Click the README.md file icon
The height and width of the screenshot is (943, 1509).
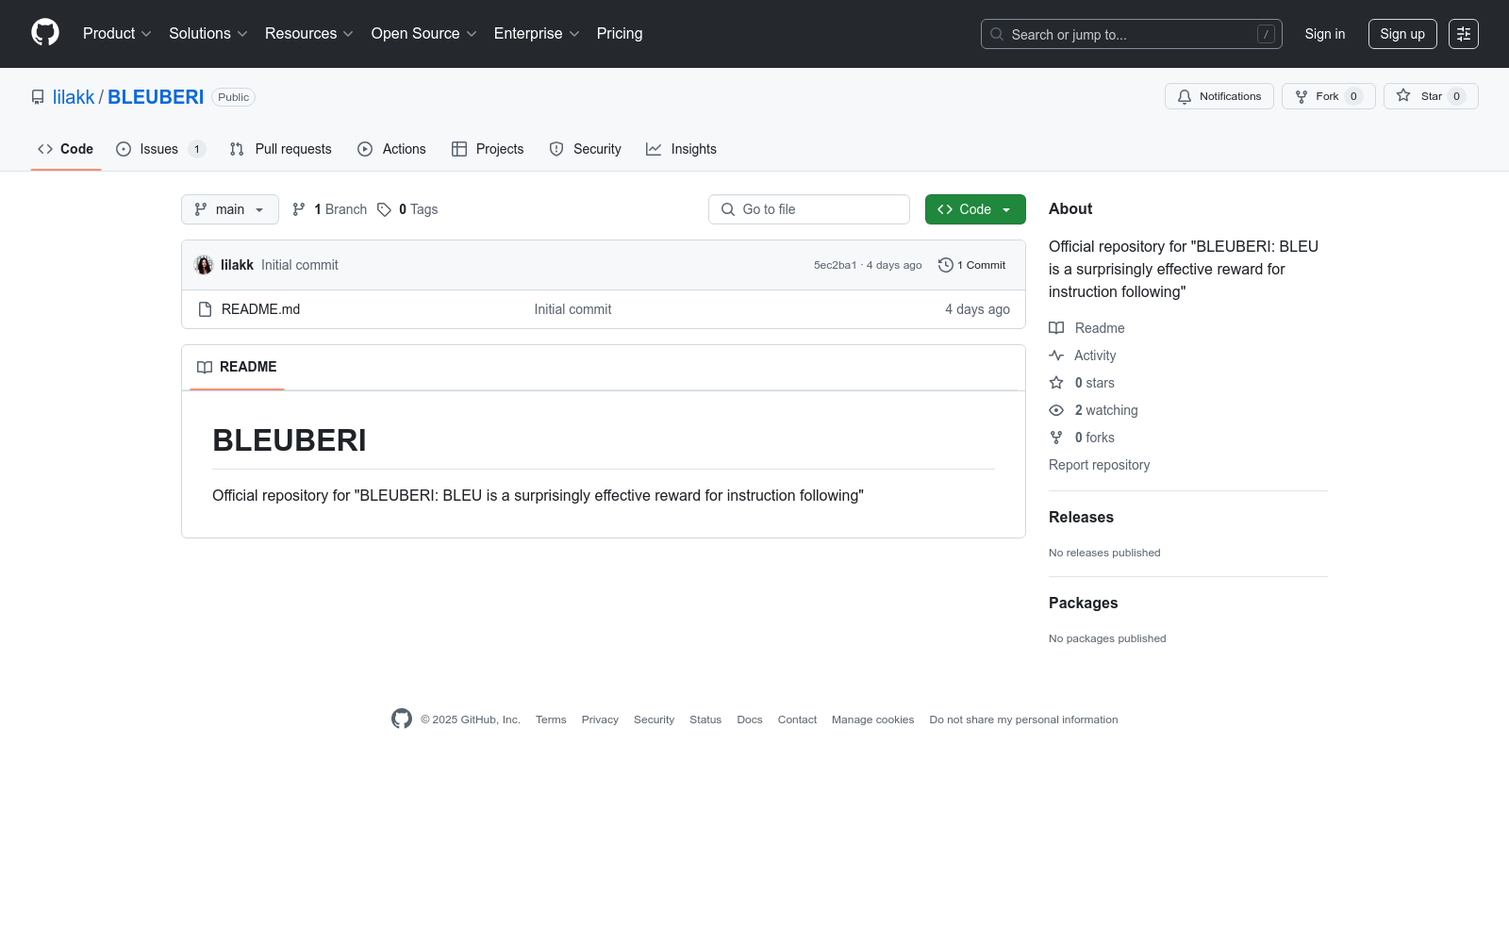pos(205,309)
